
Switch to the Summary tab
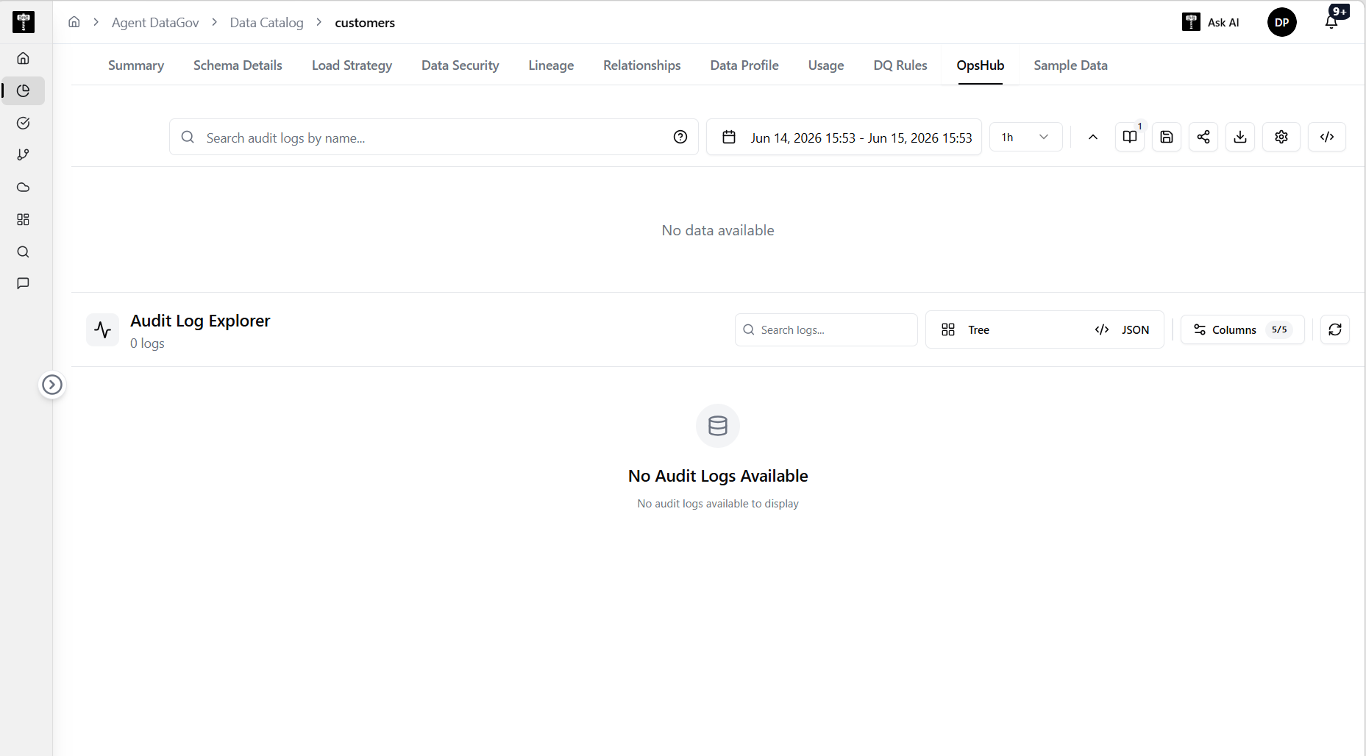[x=136, y=65]
